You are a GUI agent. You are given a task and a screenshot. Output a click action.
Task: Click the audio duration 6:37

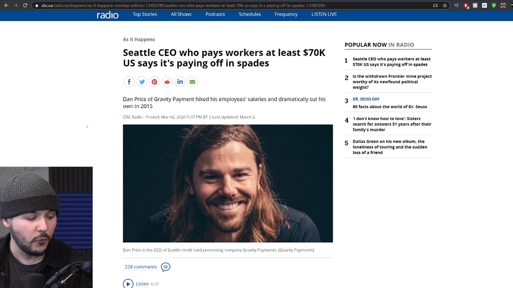[x=155, y=284]
